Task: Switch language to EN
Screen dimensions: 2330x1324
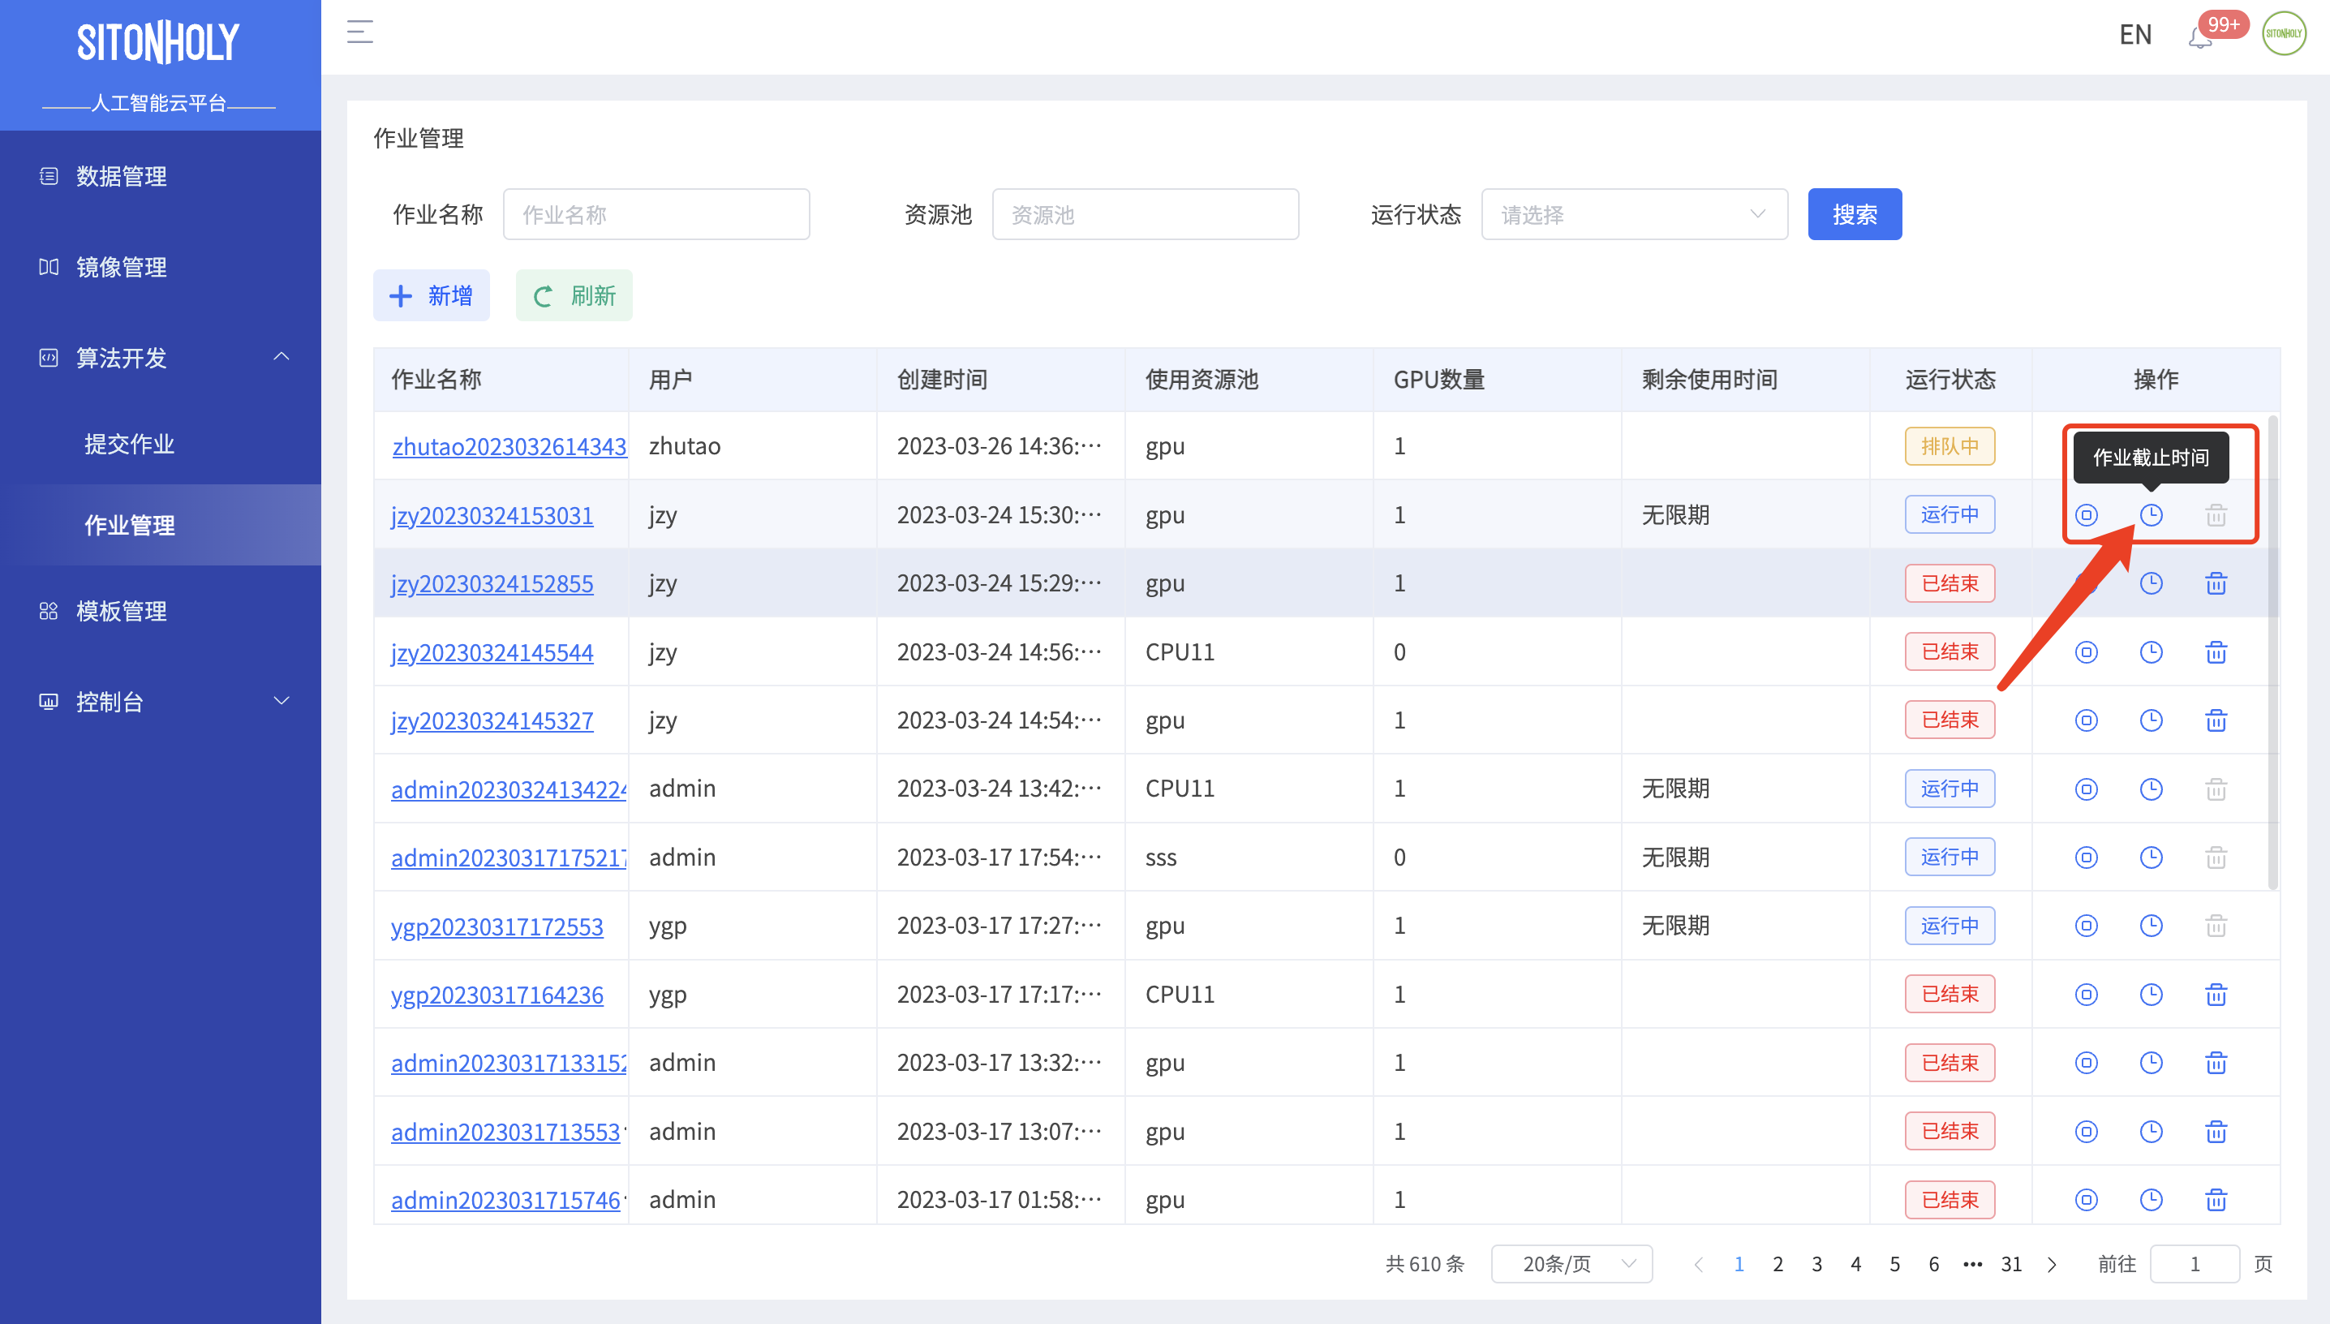Action: (x=2135, y=35)
